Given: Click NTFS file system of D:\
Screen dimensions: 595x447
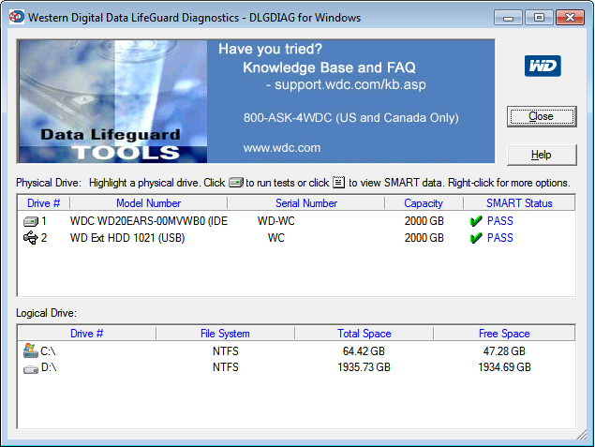Looking at the screenshot, I should (226, 367).
